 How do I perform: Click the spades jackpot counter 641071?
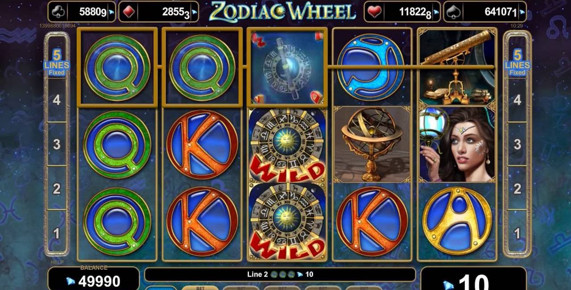point(485,12)
